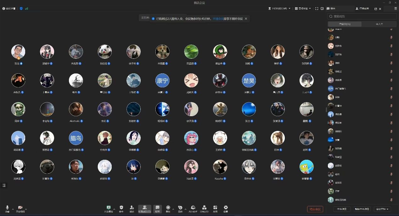Enter full screen via top bar icon

click(x=317, y=8)
